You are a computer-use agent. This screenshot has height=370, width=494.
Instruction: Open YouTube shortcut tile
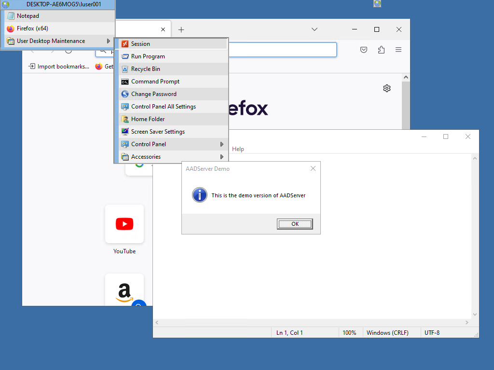tap(124, 224)
